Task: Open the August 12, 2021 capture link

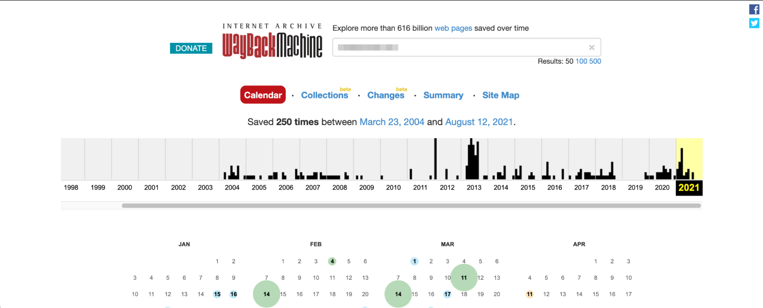Action: coord(479,122)
